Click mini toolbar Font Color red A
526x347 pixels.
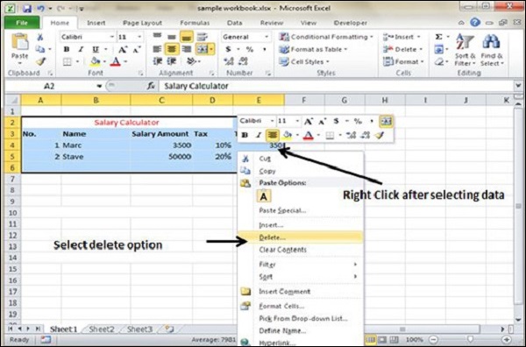click(308, 135)
